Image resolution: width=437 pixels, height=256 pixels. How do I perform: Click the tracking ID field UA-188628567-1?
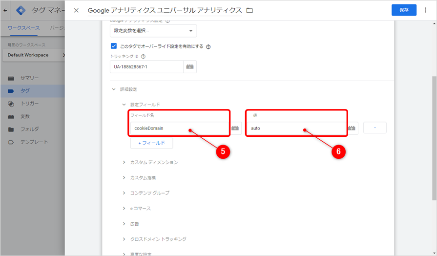[x=146, y=66]
